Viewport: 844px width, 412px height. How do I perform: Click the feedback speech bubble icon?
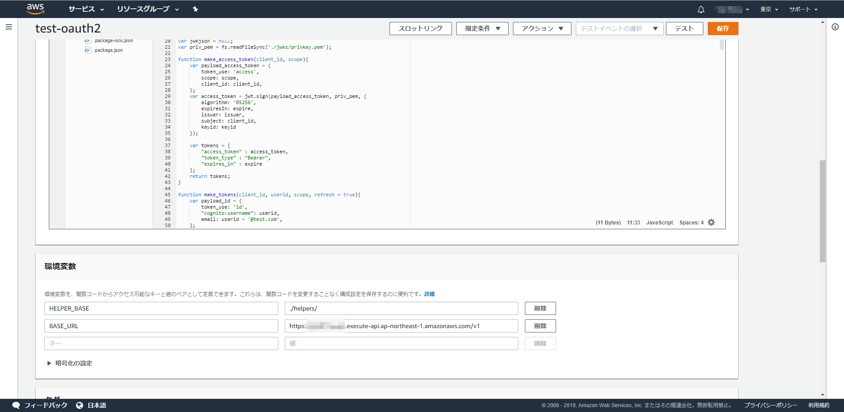point(16,405)
